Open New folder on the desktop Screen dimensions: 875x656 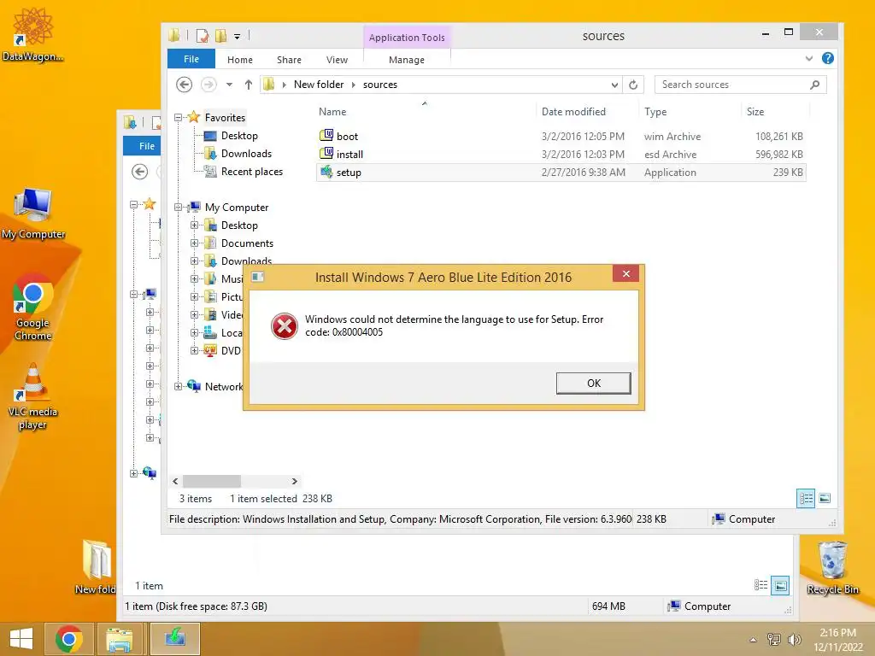(x=96, y=567)
